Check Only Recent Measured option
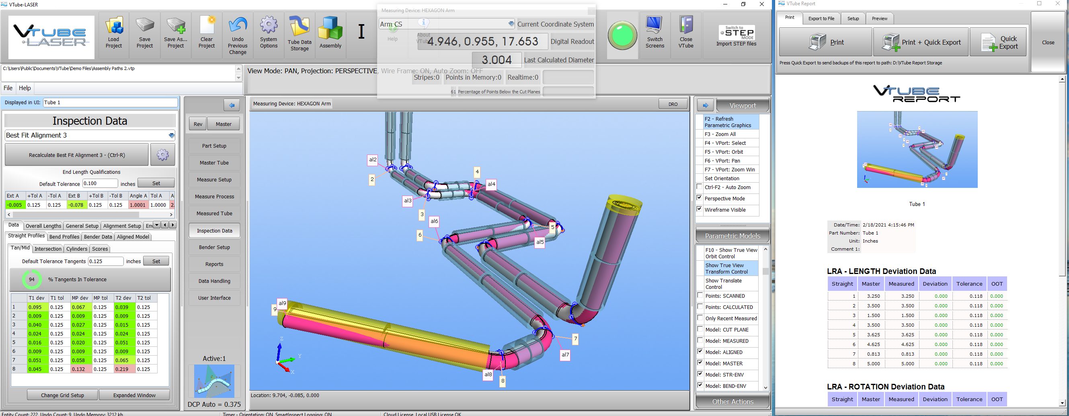The height and width of the screenshot is (416, 1069). click(700, 317)
